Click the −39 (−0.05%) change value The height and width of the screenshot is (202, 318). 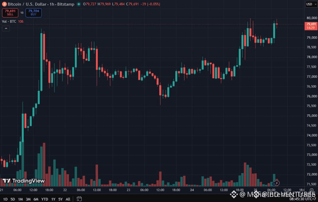click(150, 4)
